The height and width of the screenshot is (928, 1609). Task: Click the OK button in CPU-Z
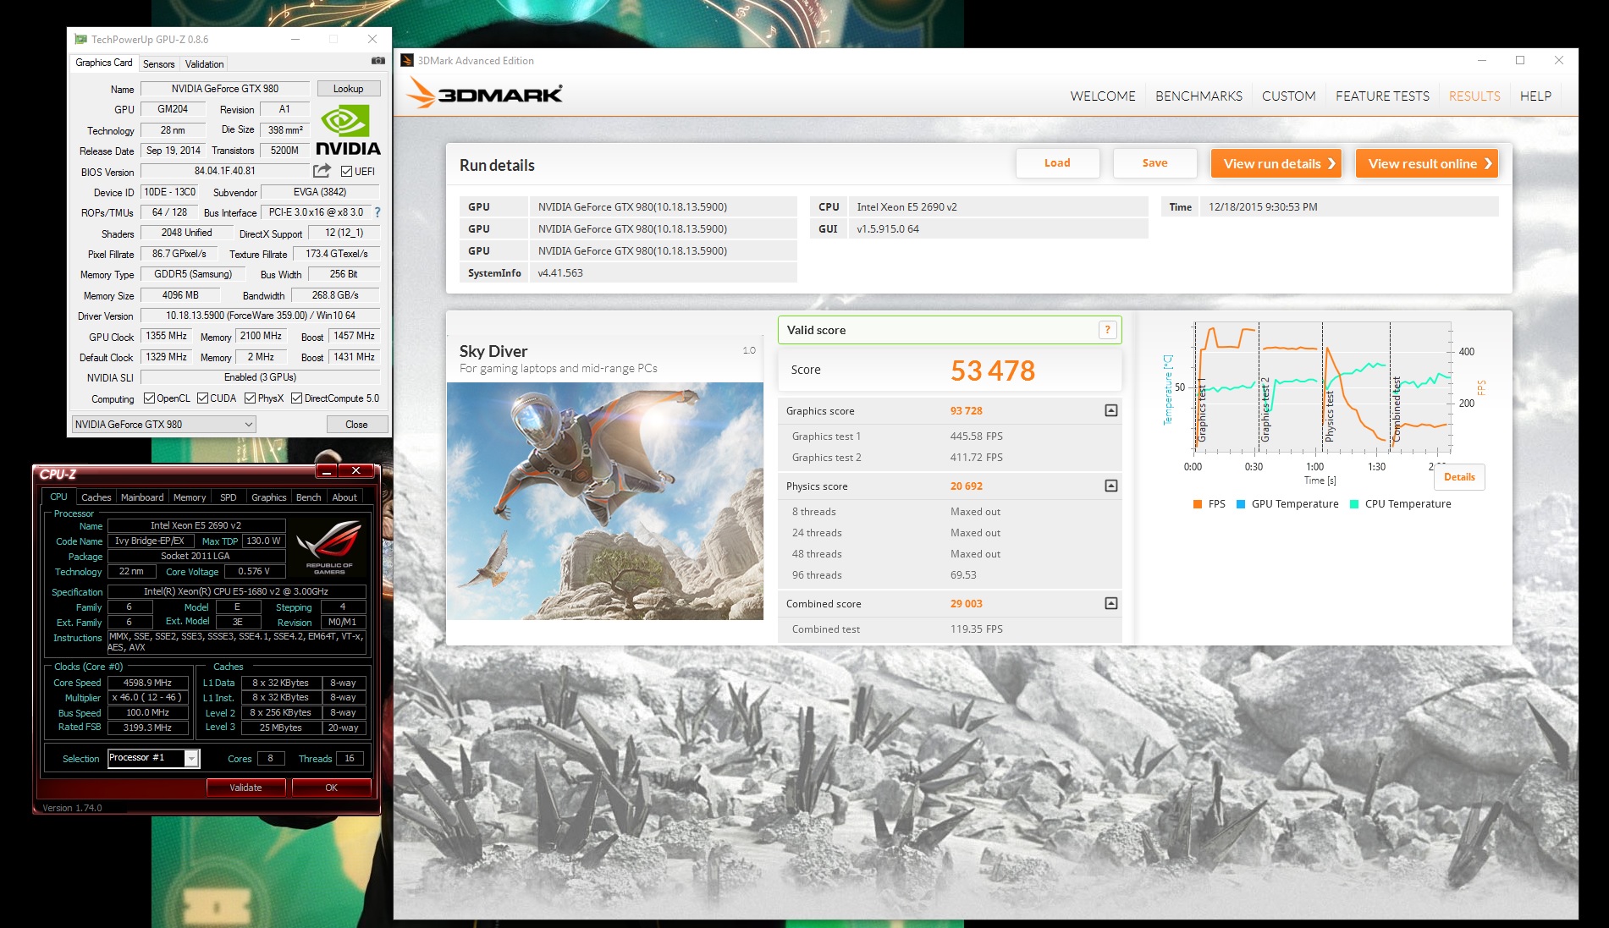click(331, 788)
